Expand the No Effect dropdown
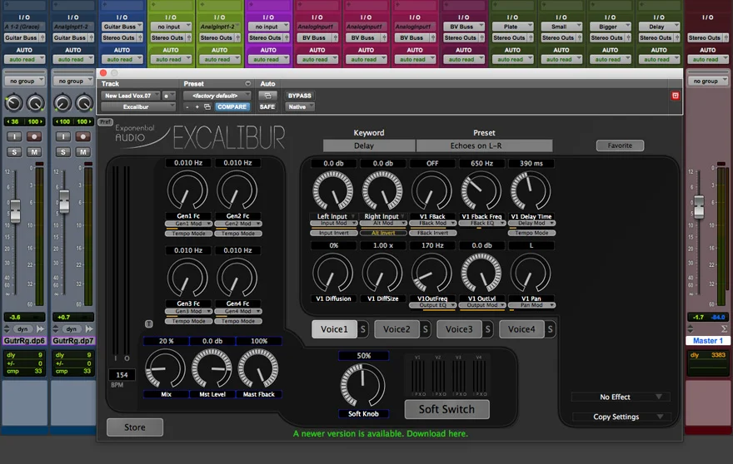 (x=621, y=397)
